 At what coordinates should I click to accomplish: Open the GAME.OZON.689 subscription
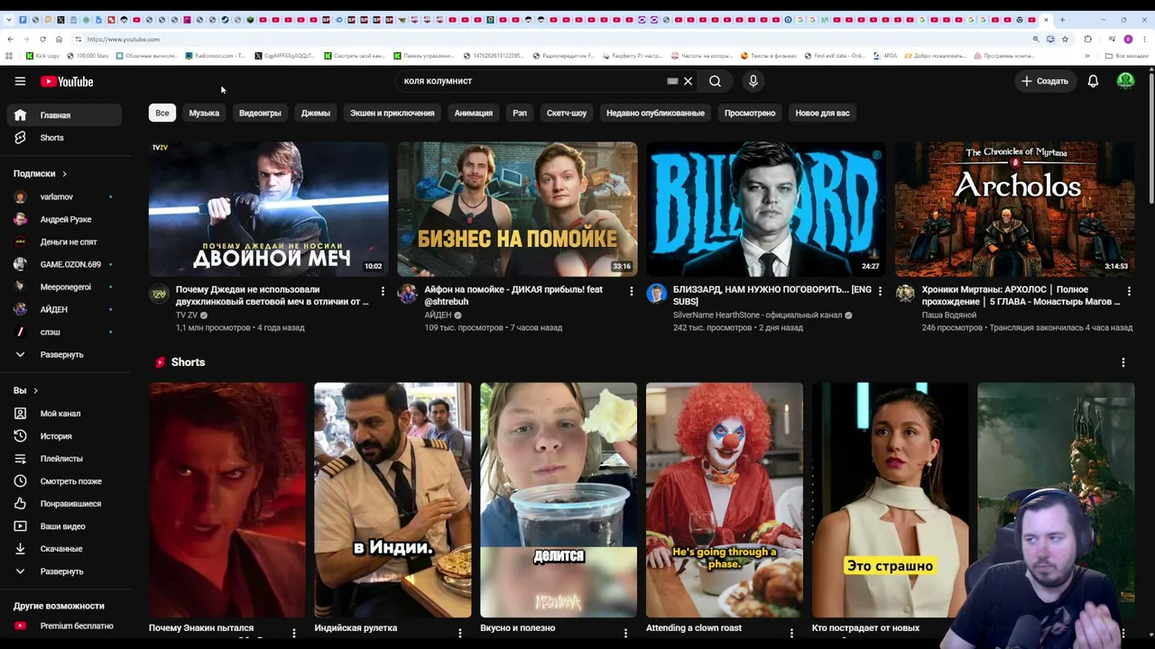(x=63, y=264)
